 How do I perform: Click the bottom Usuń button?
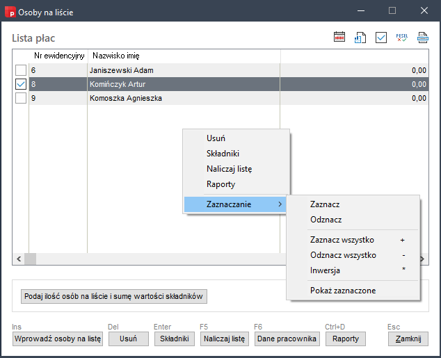(129, 339)
